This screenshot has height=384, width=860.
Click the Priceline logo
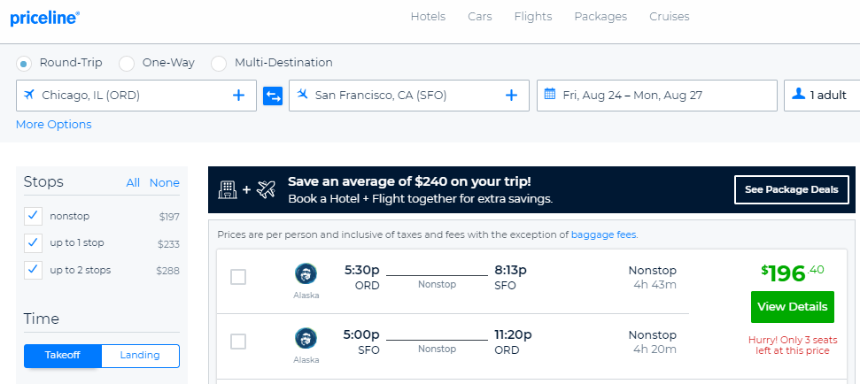45,18
